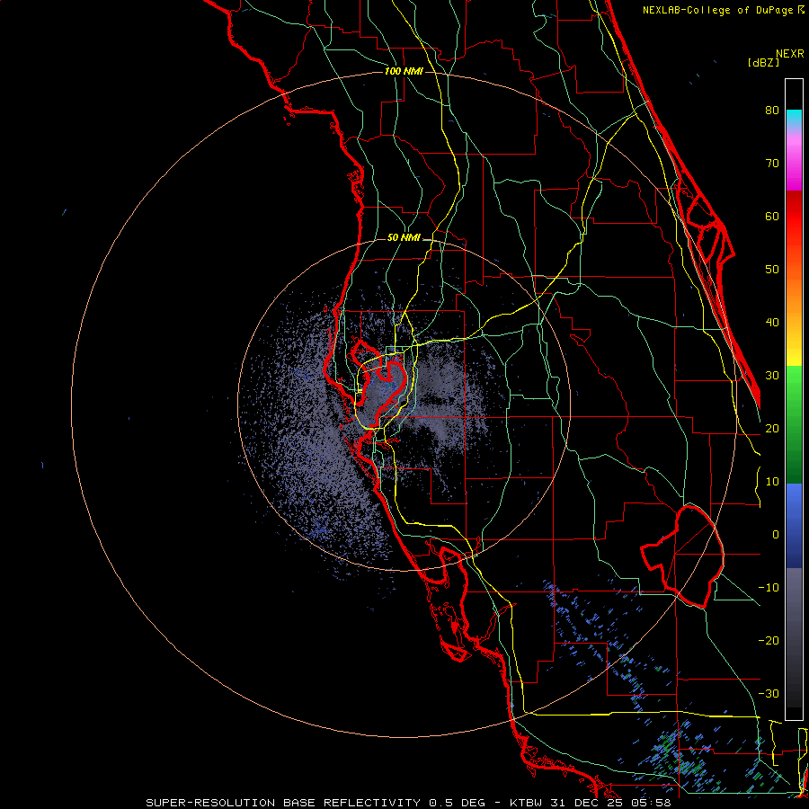Click the NEXLAB-College of DuPage credit text
This screenshot has width=809, height=809.
coord(719,10)
